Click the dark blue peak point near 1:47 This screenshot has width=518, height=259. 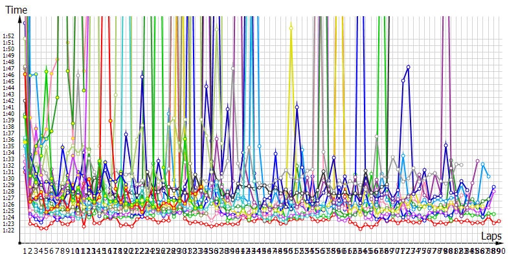point(409,67)
